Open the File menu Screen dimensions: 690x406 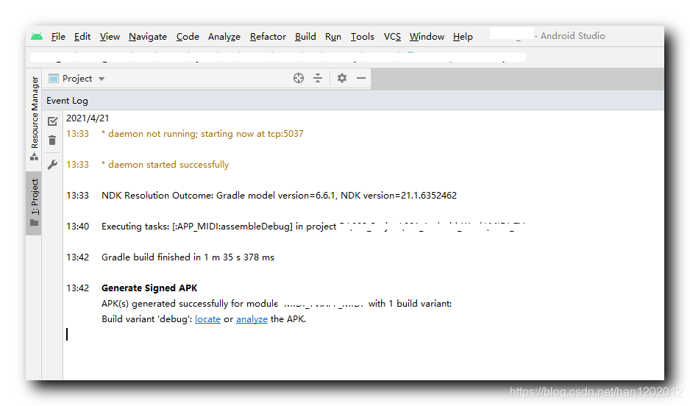58,37
